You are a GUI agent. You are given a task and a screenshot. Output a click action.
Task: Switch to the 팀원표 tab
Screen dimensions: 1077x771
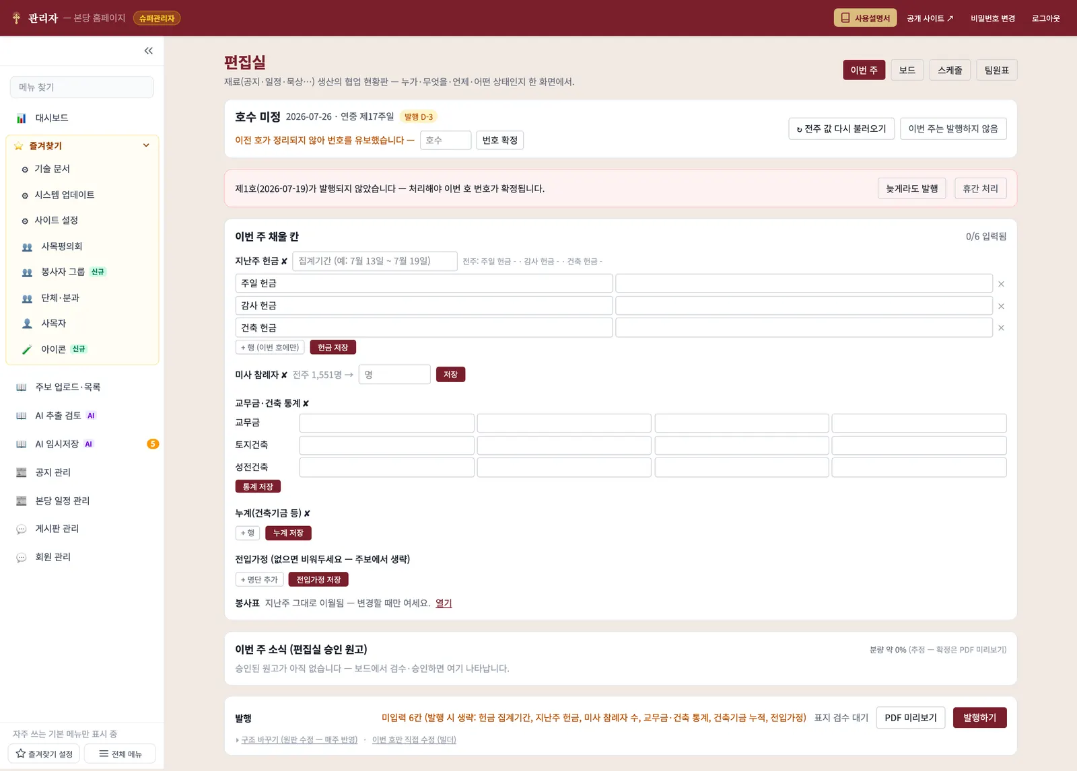click(x=996, y=70)
